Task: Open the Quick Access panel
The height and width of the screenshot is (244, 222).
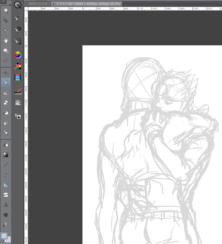Action: pyautogui.click(x=18, y=5)
